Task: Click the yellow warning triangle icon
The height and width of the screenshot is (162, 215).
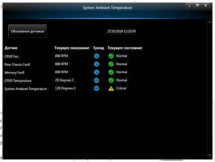Action: 111,88
